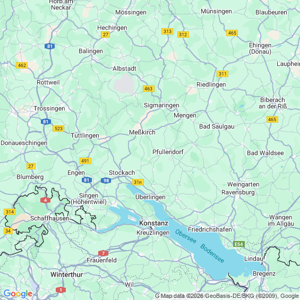Viewport: 300px width, 300px height.
Task: Select the Tuttlingen town label
Action: [85, 135]
